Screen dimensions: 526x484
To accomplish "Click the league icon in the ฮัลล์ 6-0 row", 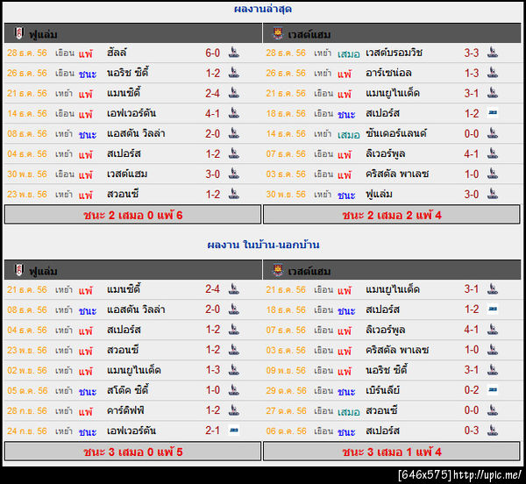I will [233, 53].
